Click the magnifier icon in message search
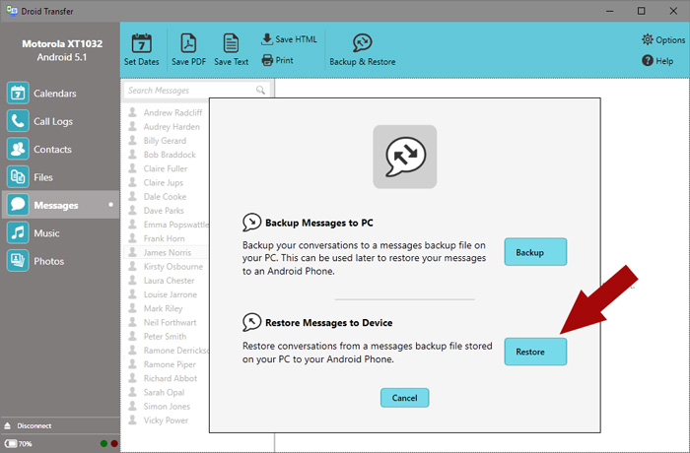The width and height of the screenshot is (690, 453). (x=260, y=91)
